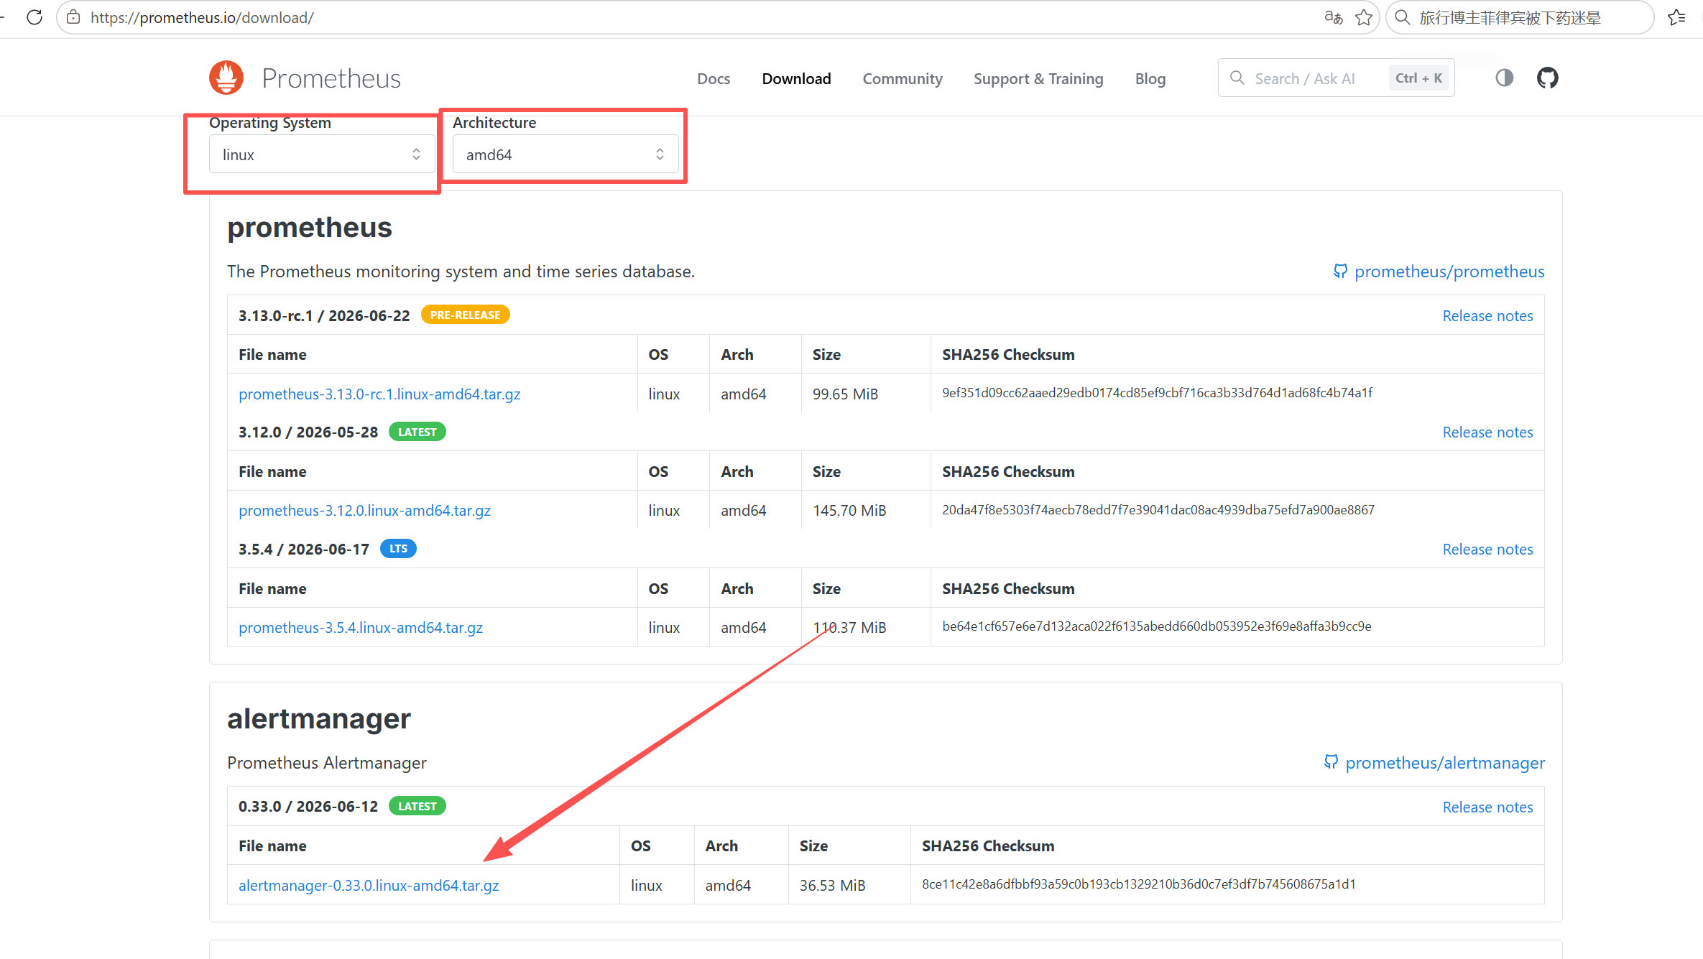The height and width of the screenshot is (959, 1703).
Task: Click the "3.13.0-rc.1 / 2026-06-22" version heading
Action: [324, 316]
